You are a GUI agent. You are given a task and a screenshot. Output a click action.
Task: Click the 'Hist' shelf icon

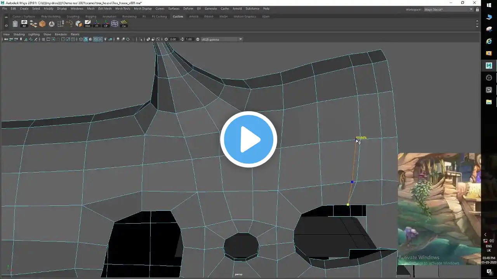tap(88, 24)
